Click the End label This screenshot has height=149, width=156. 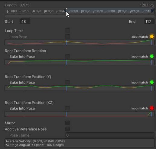pyautogui.click(x=132, y=22)
